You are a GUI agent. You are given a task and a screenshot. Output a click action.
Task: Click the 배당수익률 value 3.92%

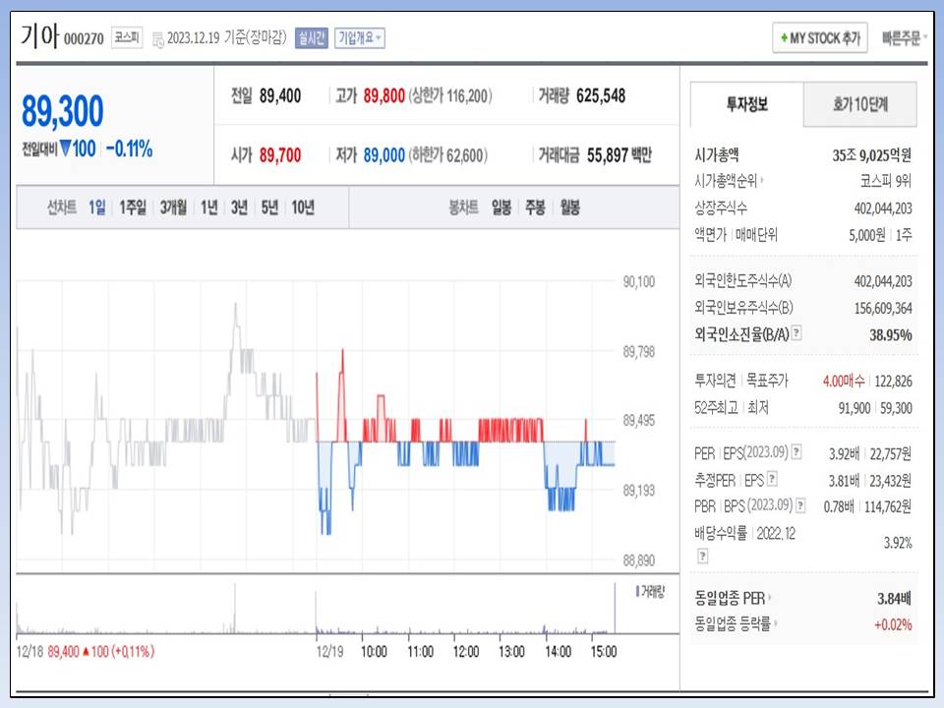click(898, 543)
